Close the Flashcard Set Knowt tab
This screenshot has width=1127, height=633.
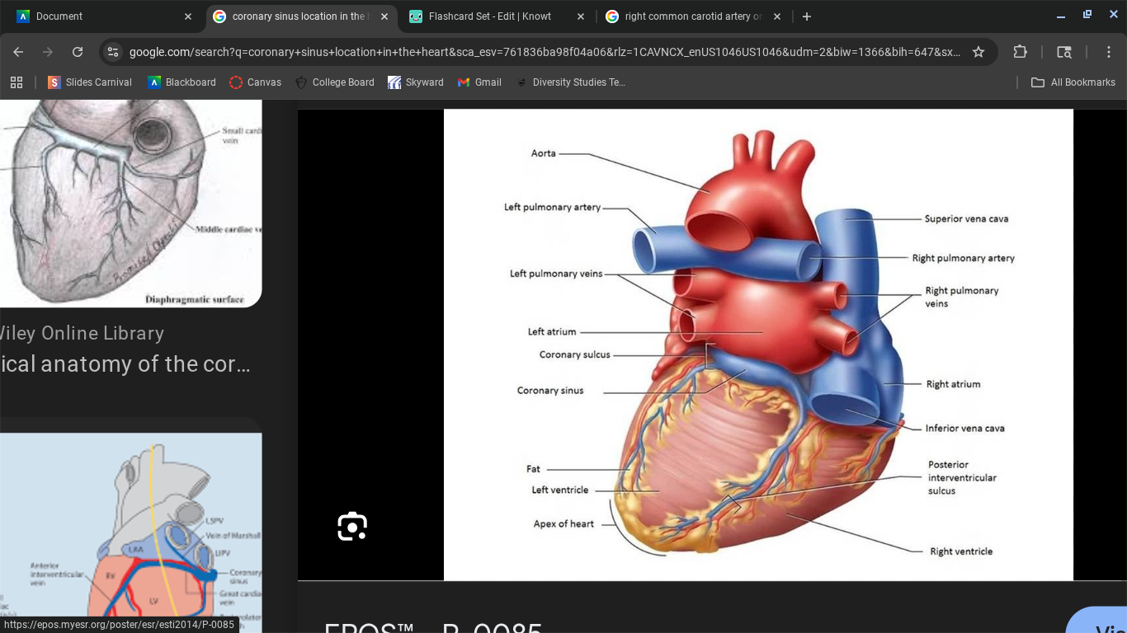[x=581, y=16]
